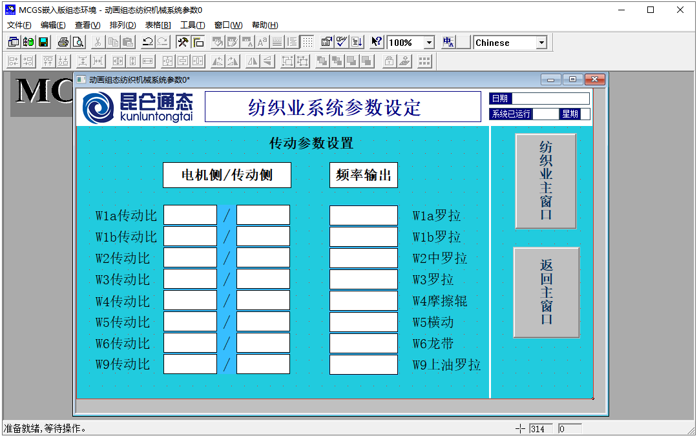The height and width of the screenshot is (438, 699).
Task: Open the 查看(V) menu
Action: [87, 25]
